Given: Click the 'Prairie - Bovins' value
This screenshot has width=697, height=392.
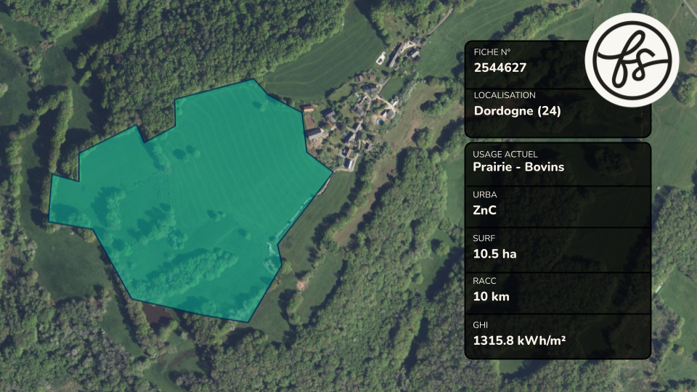Looking at the screenshot, I should pos(518,167).
